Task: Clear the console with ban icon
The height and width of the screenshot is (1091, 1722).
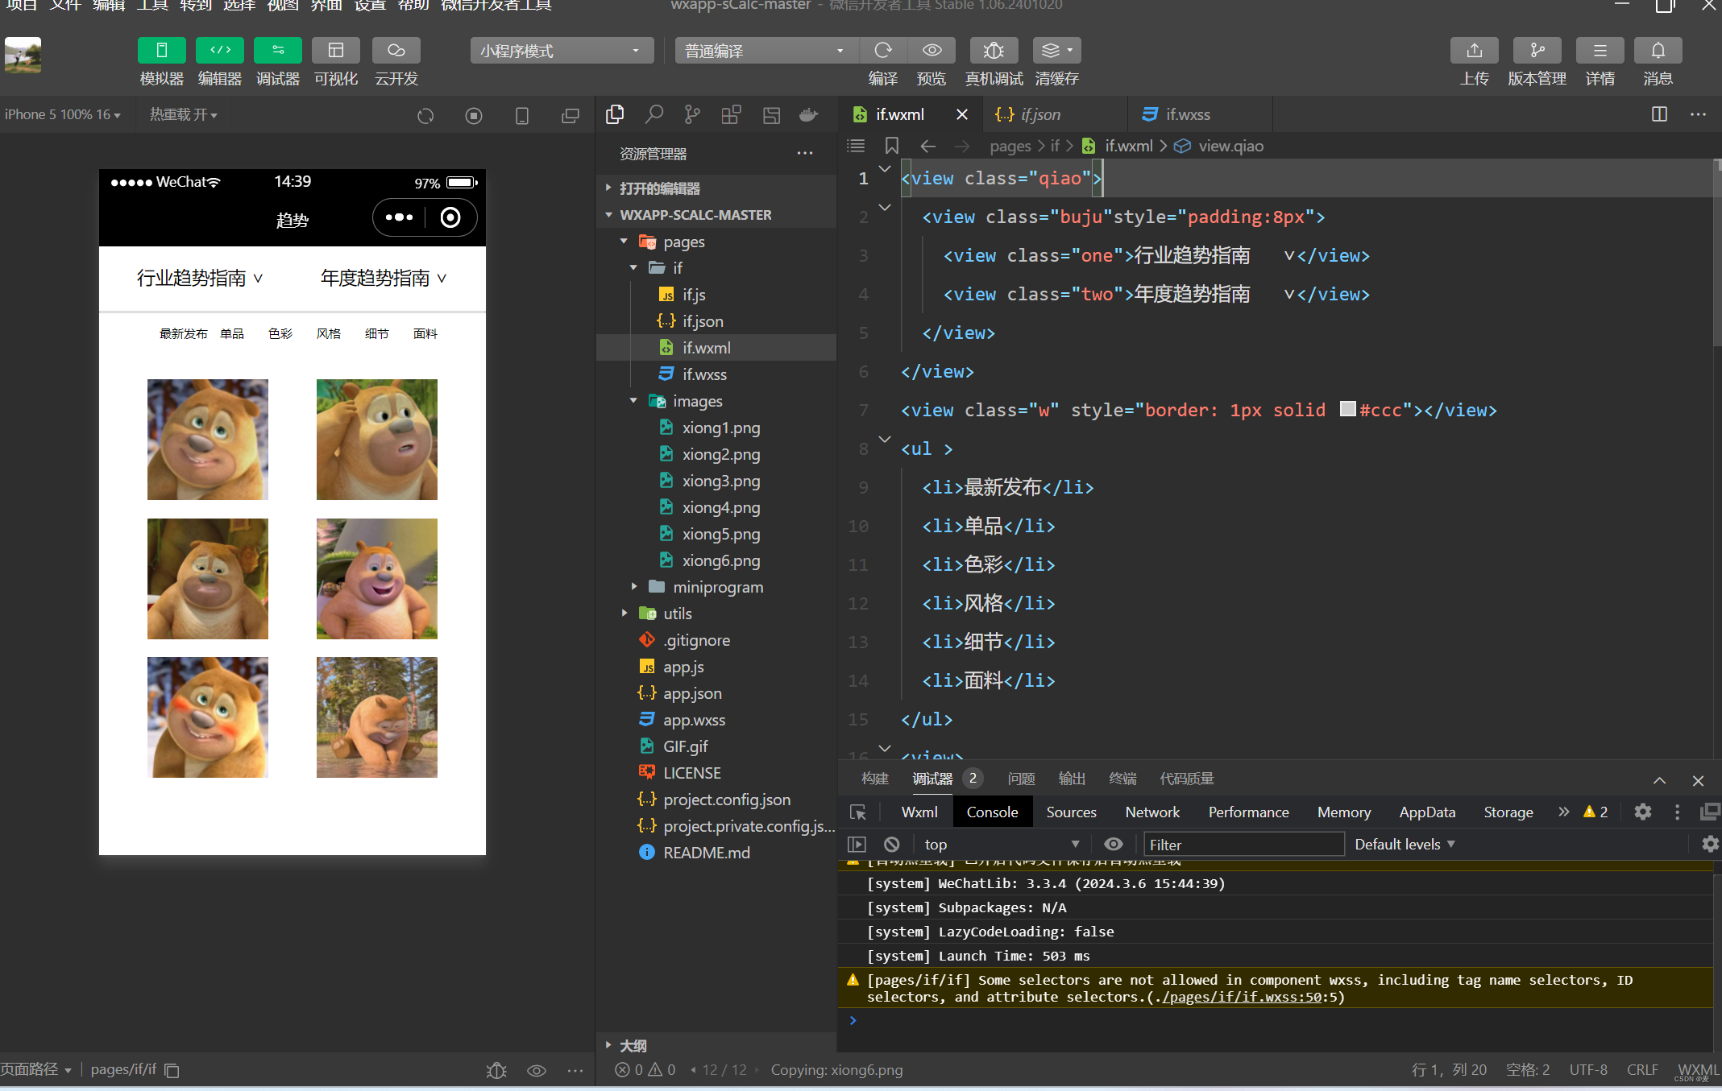Action: pyautogui.click(x=891, y=844)
